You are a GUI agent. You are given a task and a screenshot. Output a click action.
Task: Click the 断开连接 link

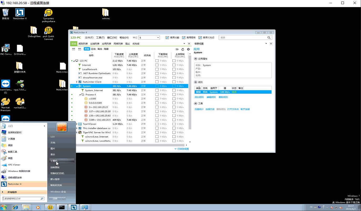pyautogui.click(x=245, y=109)
